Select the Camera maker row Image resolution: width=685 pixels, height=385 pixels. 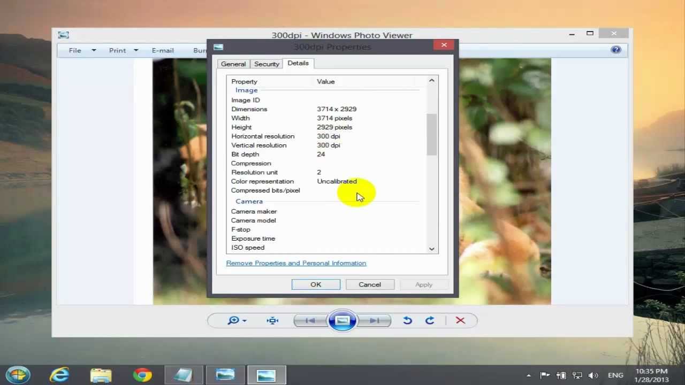[x=326, y=211]
